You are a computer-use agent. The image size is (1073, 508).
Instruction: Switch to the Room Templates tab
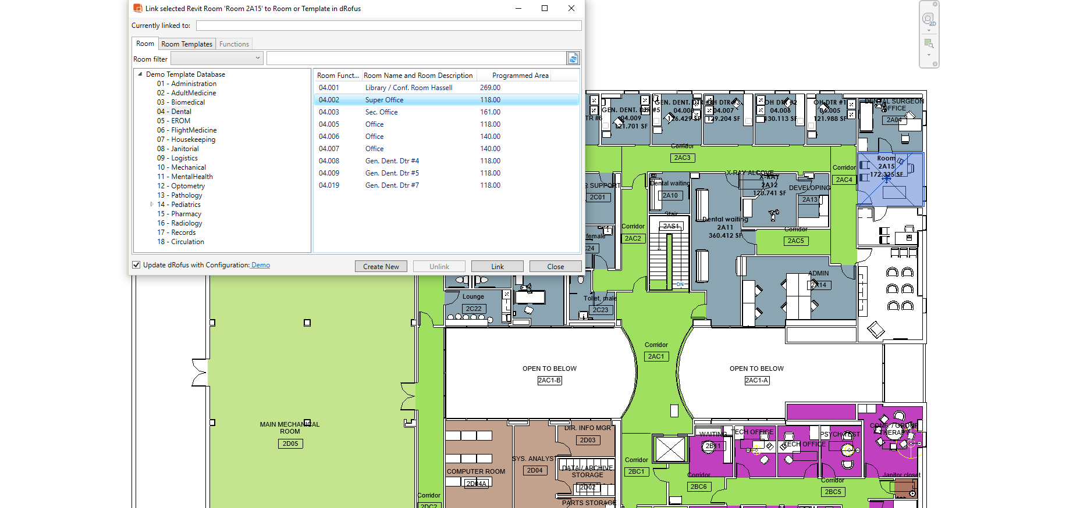[187, 44]
